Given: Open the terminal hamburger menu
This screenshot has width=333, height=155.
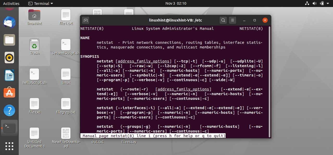Looking at the screenshot, I should (233, 20).
